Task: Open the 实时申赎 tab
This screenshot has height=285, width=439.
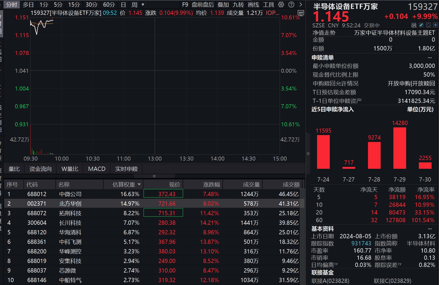Action: tap(126, 169)
